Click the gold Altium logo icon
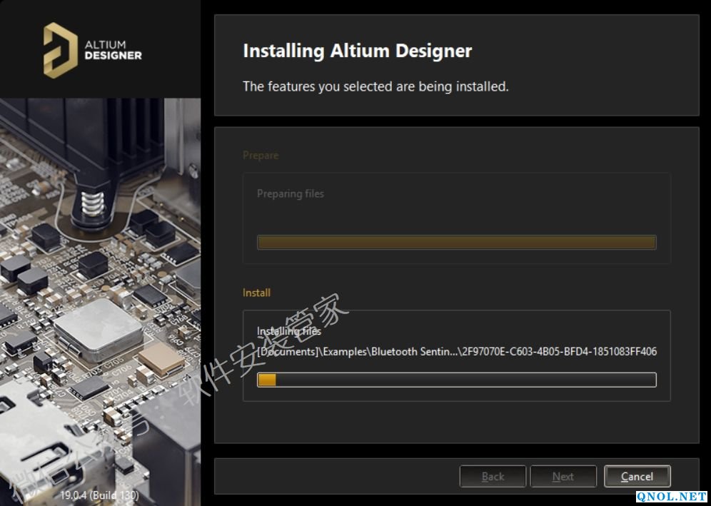Viewport: 711px width, 506px height. click(60, 50)
